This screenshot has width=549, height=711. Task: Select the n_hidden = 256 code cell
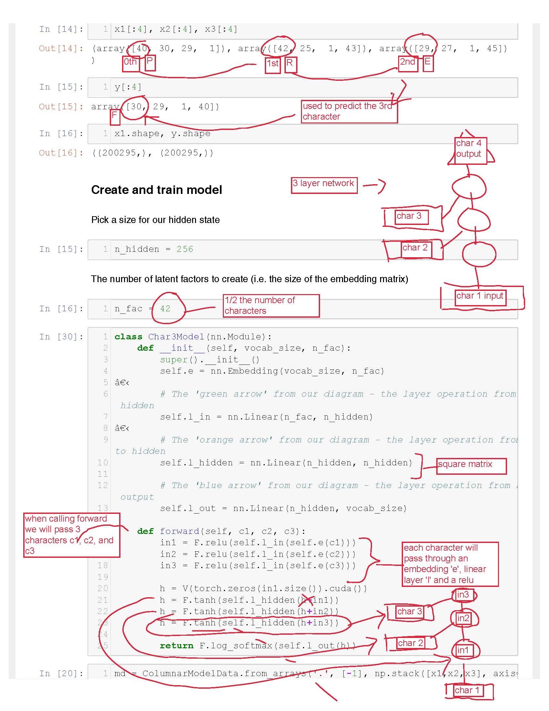(x=154, y=249)
